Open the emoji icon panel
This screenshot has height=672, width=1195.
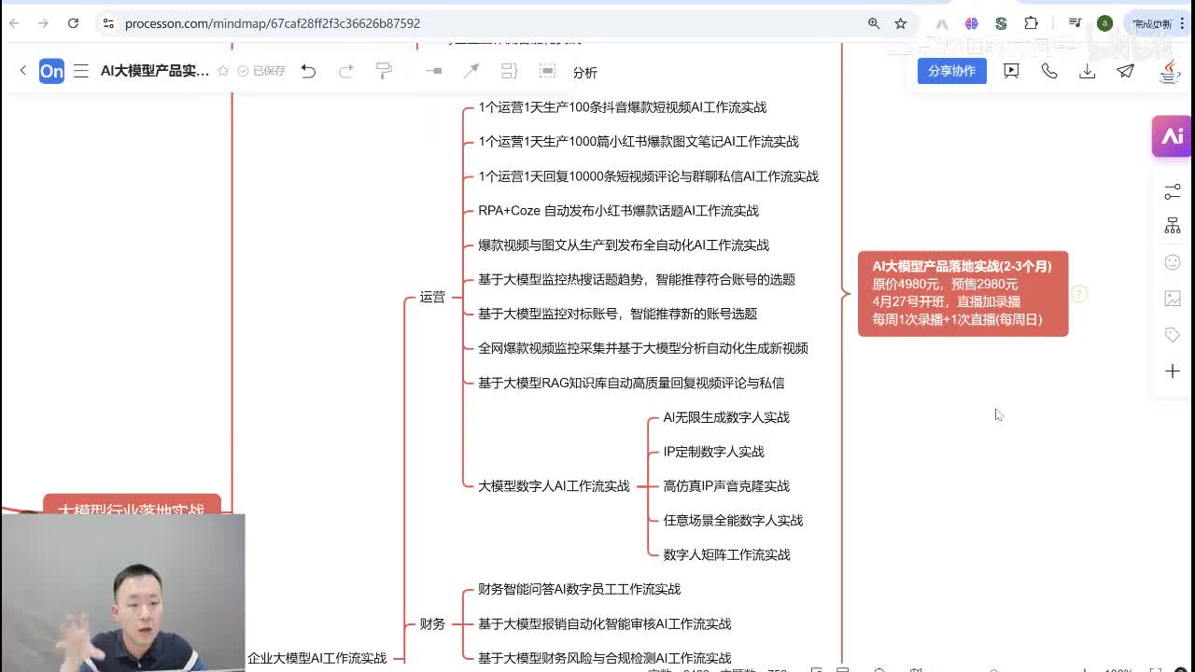[x=1173, y=262]
